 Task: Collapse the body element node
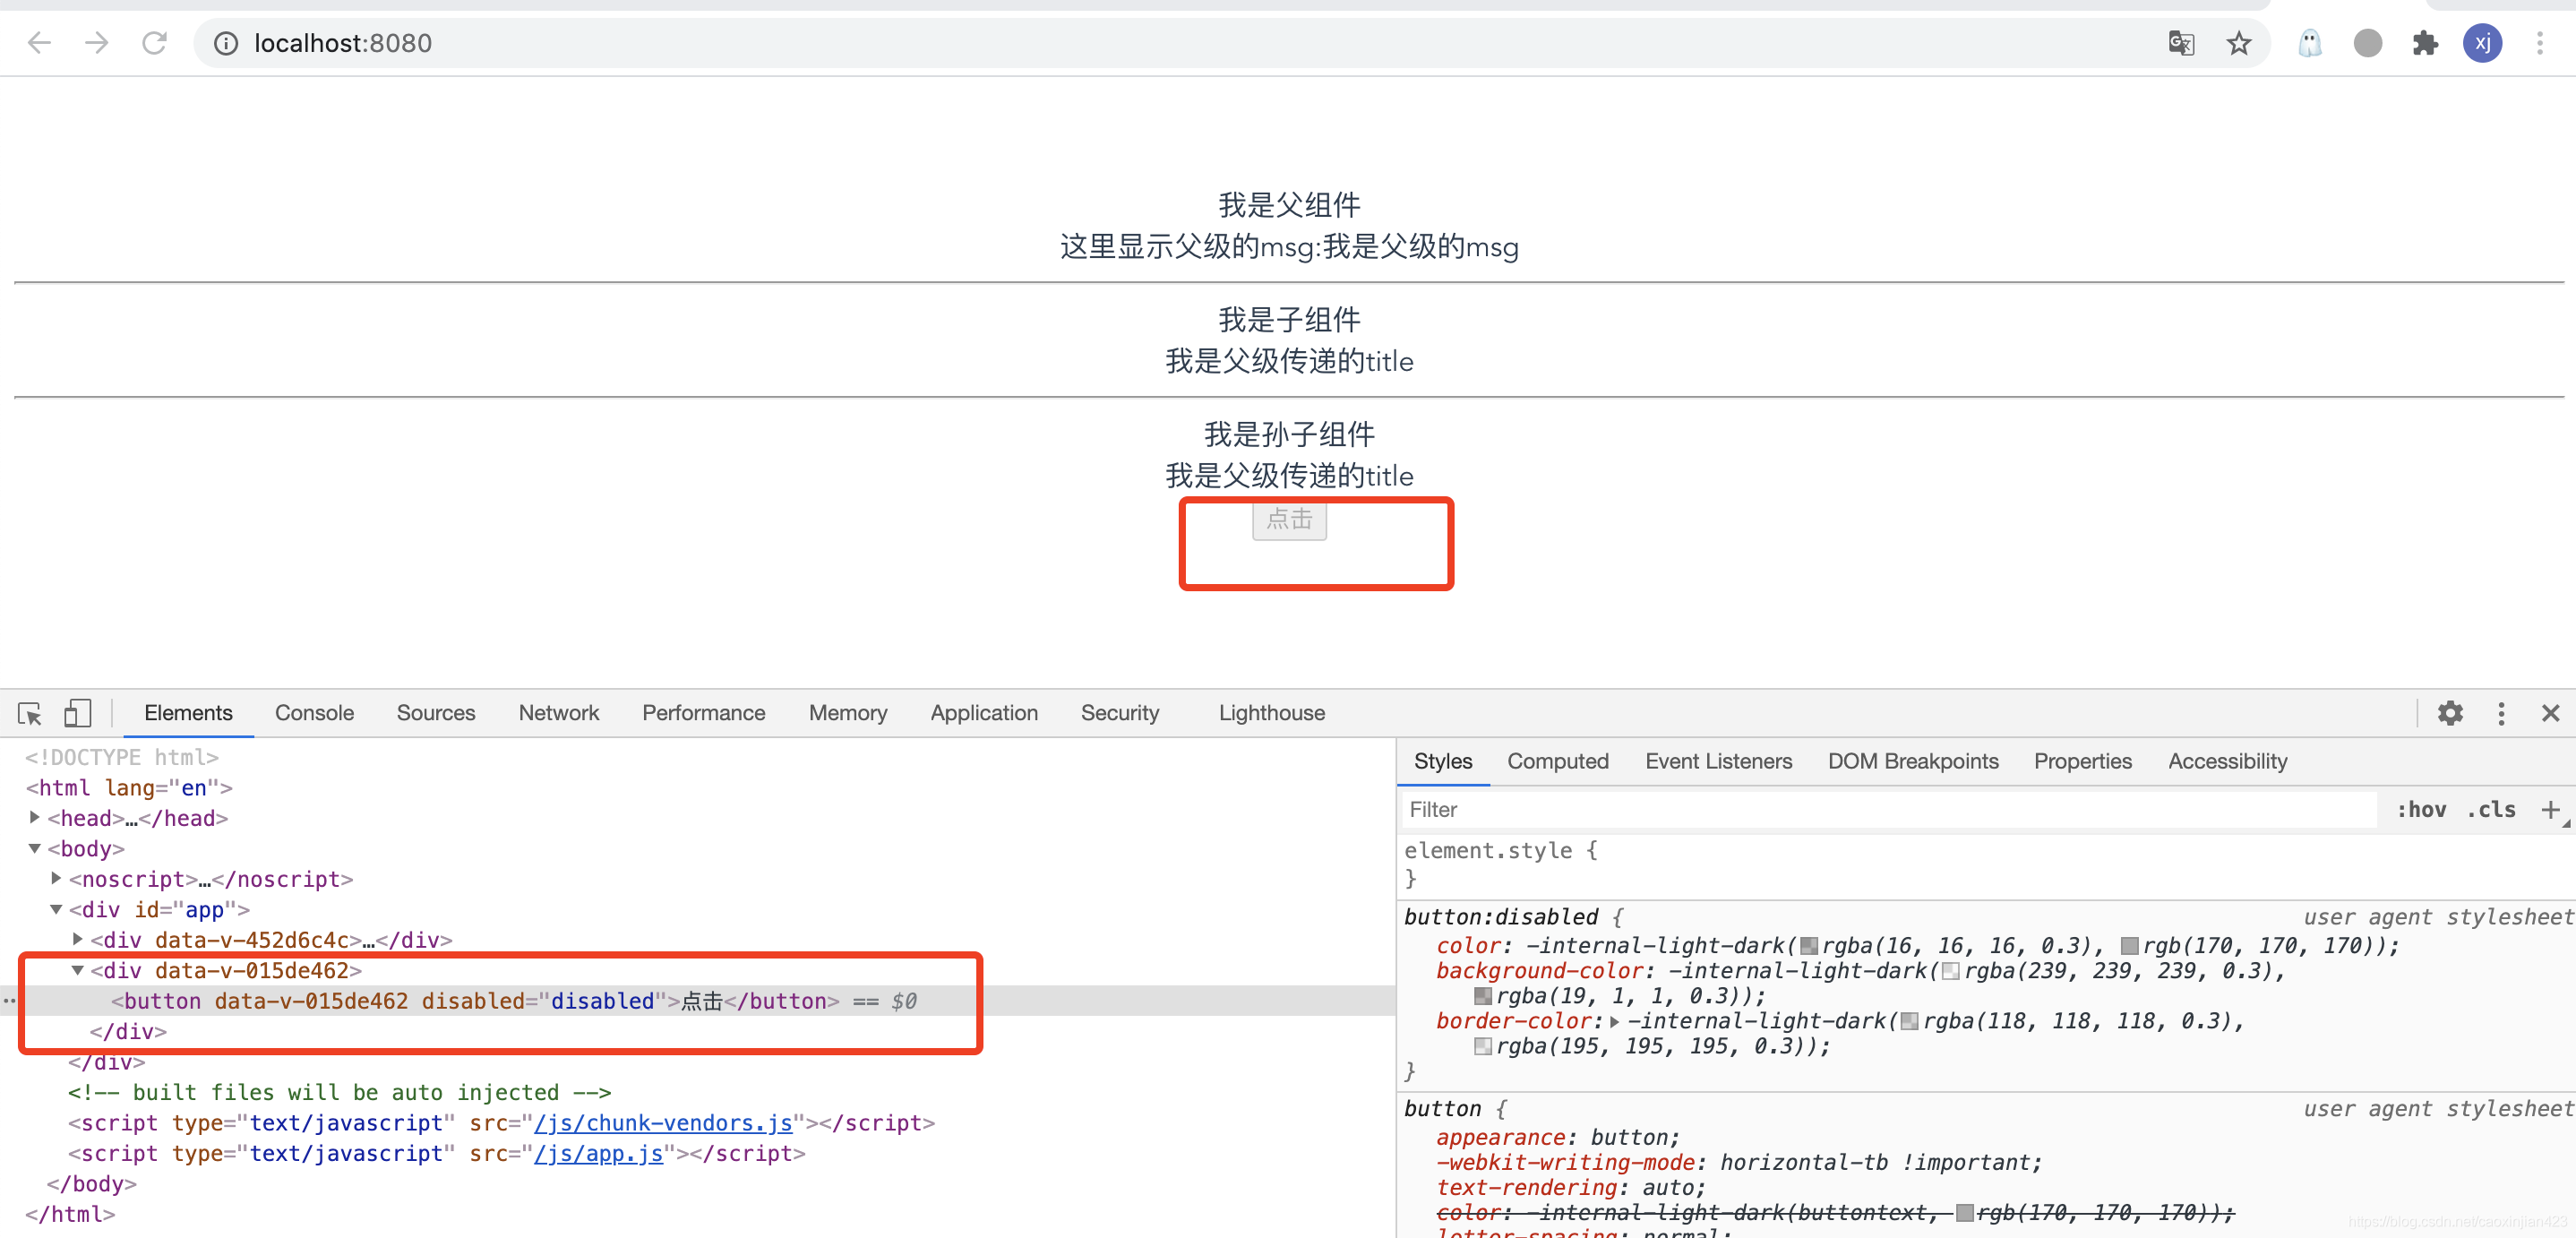coord(35,848)
